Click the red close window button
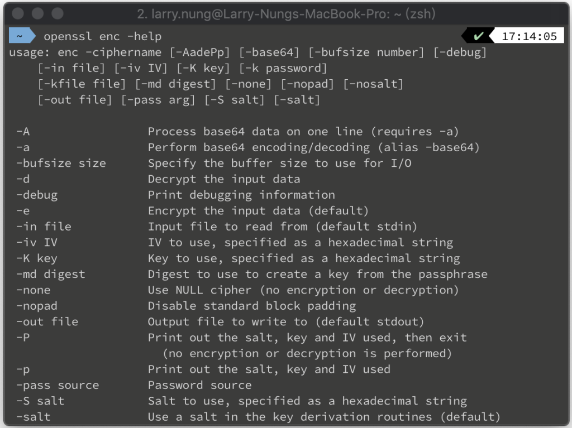 18,13
